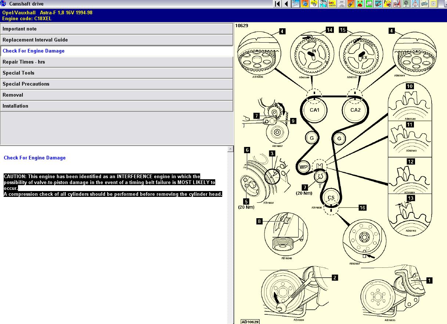Click the previous page arrow icon

tap(286, 4)
